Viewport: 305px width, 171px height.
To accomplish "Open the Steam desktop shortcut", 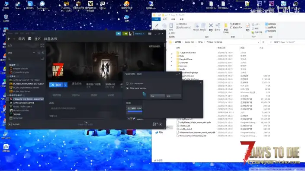I will click(18, 5).
